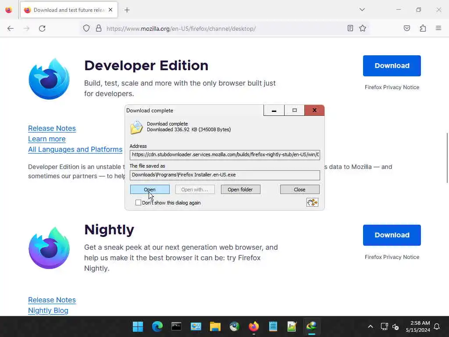Image resolution: width=449 pixels, height=337 pixels.
Task: Open the Windows Start menu
Action: 138,326
